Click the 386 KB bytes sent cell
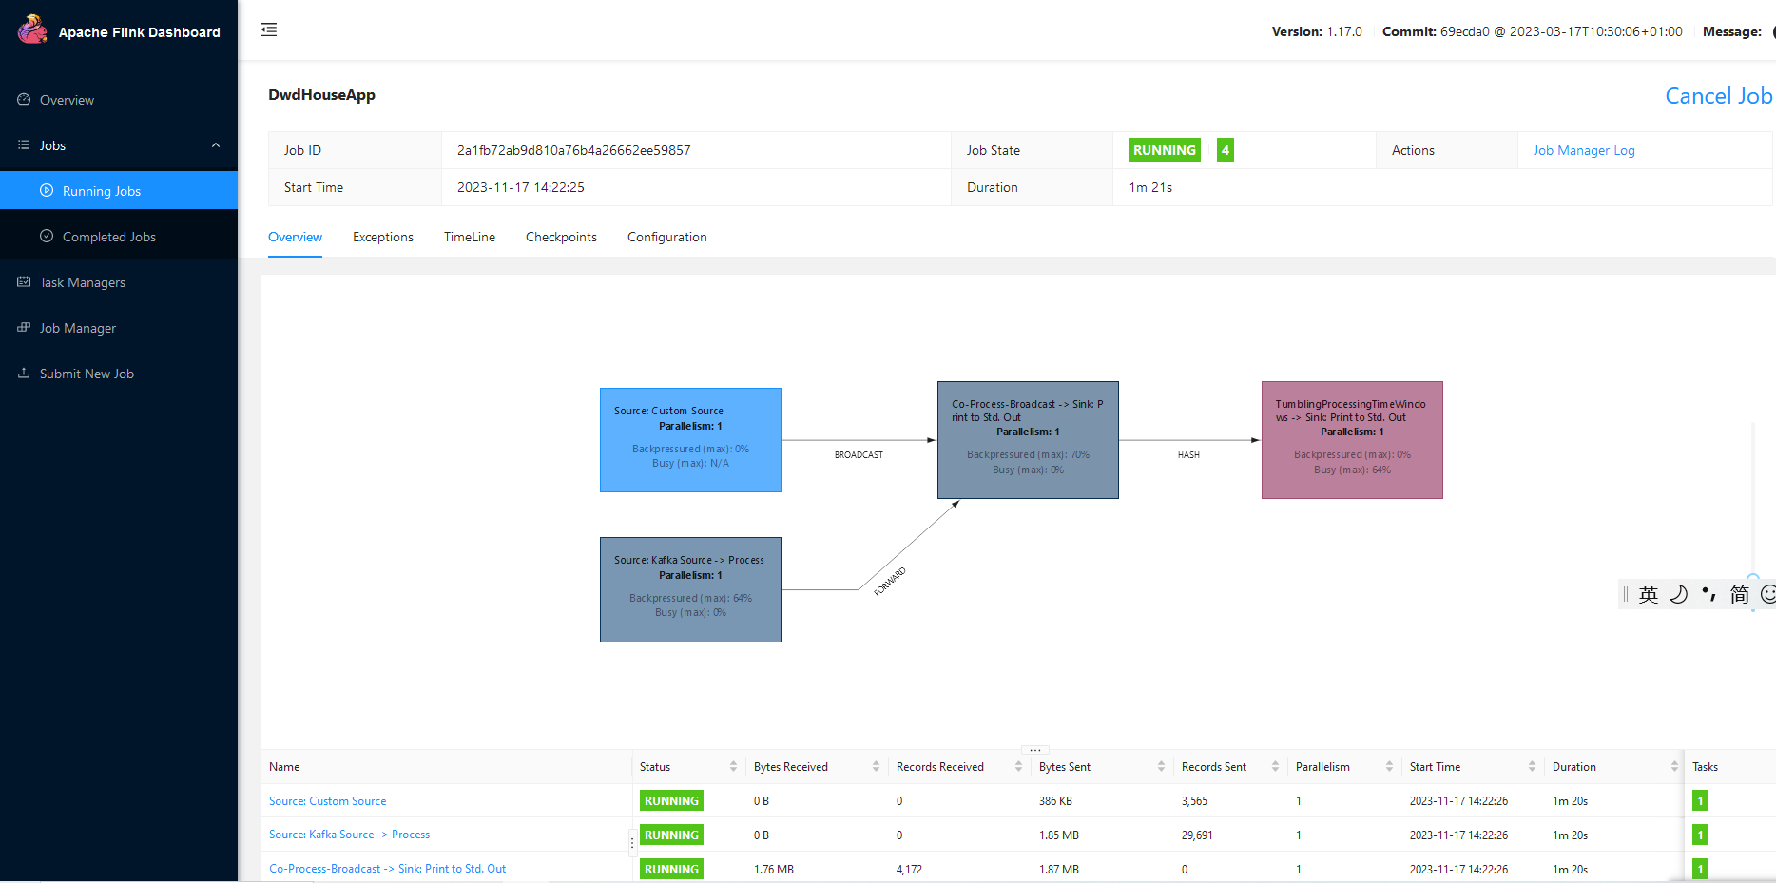Screen dimensions: 1776x883 pos(1055,801)
